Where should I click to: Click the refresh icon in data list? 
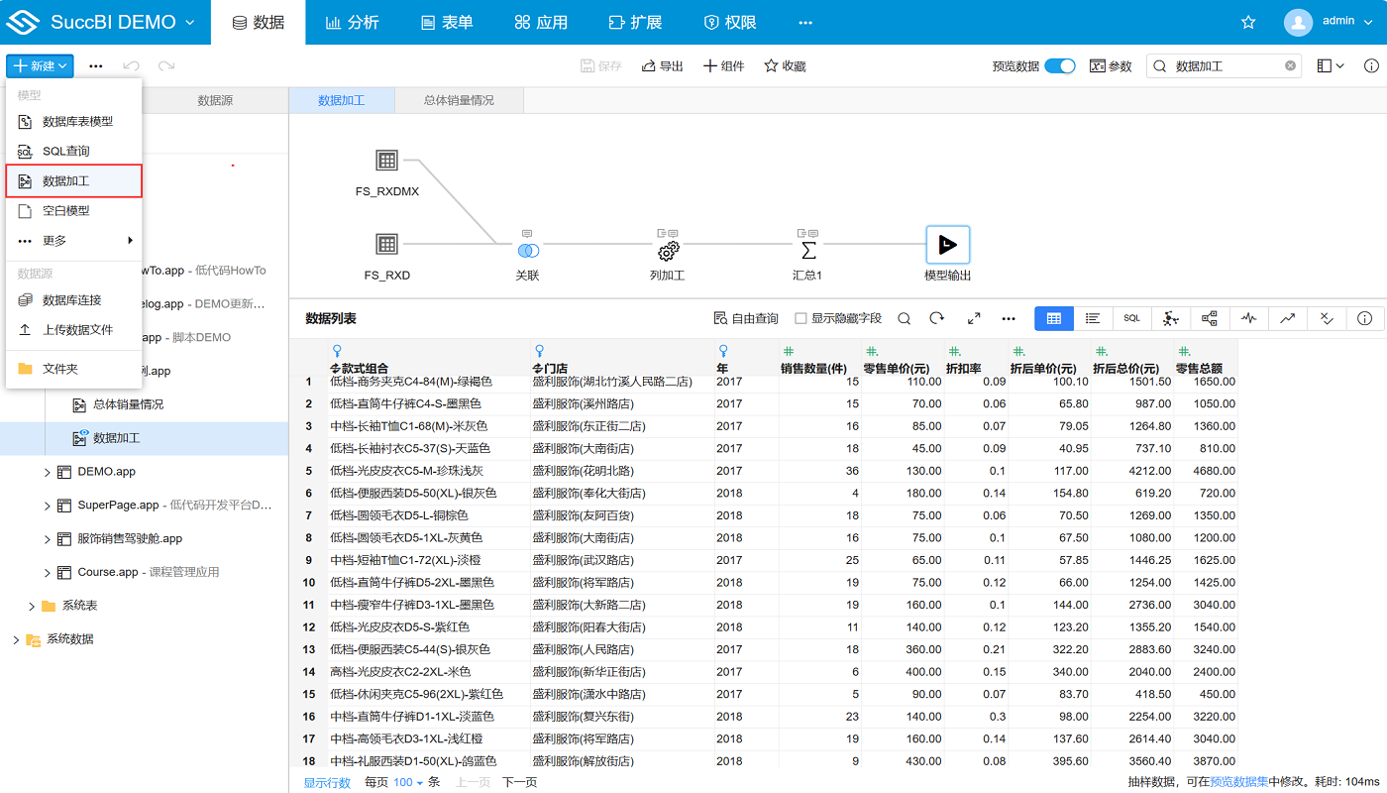tap(936, 318)
